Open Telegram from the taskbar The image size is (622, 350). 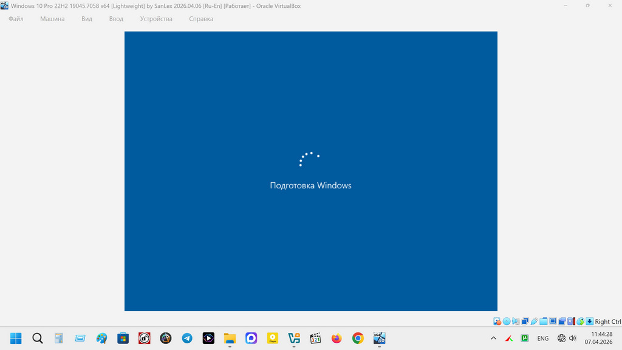[x=187, y=338]
